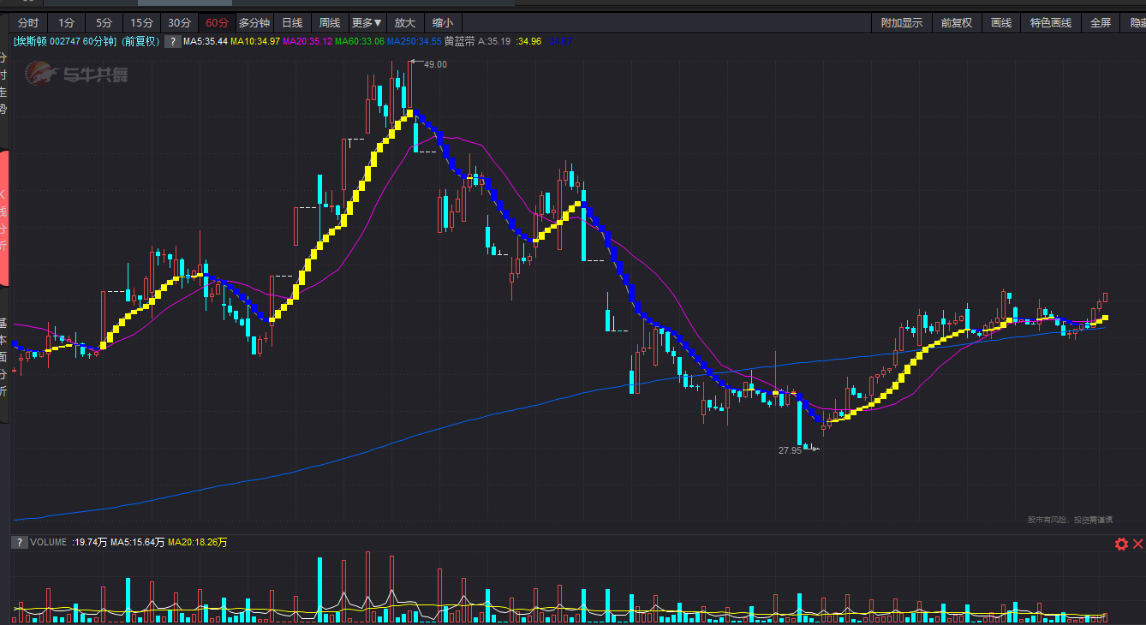Open the 画线 drawing tools
The height and width of the screenshot is (625, 1146).
[x=1001, y=23]
